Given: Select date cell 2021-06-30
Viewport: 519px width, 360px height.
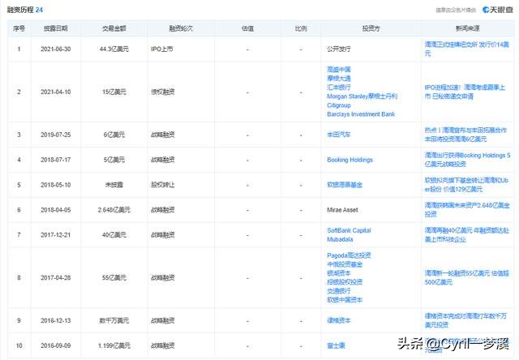Looking at the screenshot, I should [56, 49].
